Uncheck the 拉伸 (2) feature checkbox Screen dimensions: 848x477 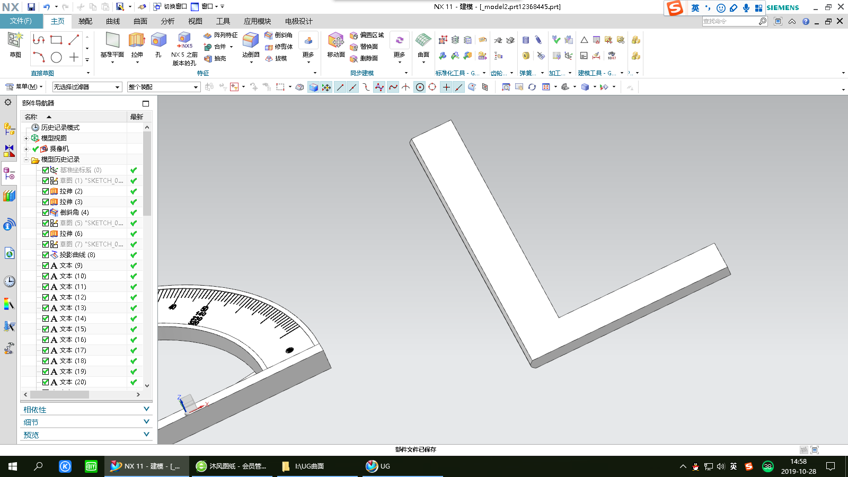click(46, 191)
